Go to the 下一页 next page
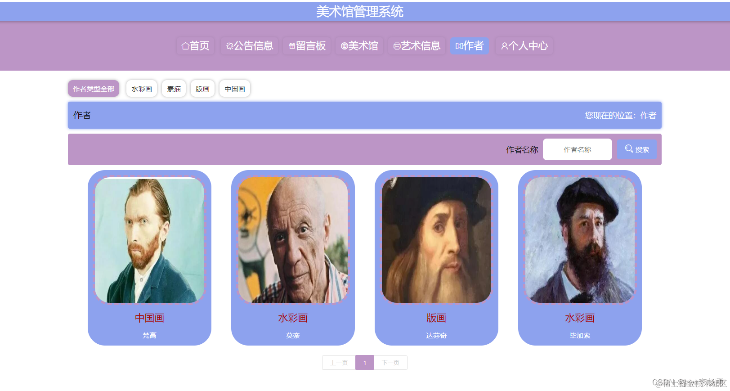 point(390,363)
